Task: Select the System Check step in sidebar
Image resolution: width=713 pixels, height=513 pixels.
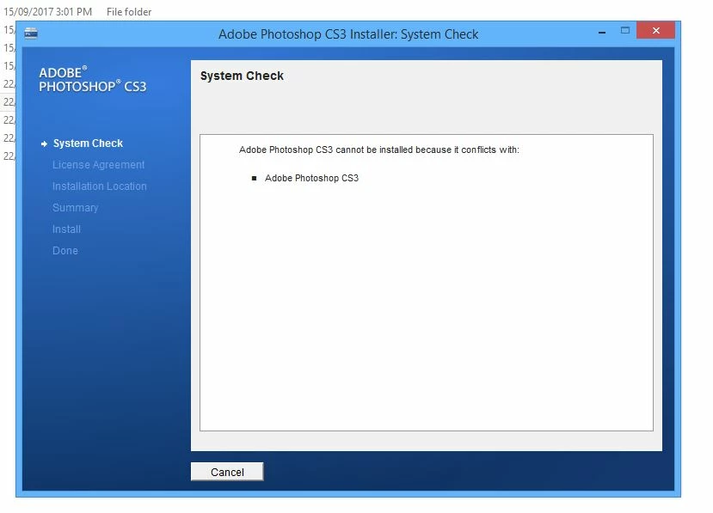Action: pos(88,144)
